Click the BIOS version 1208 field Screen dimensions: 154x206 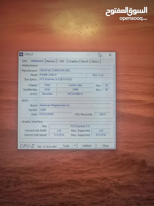[x=75, y=110]
